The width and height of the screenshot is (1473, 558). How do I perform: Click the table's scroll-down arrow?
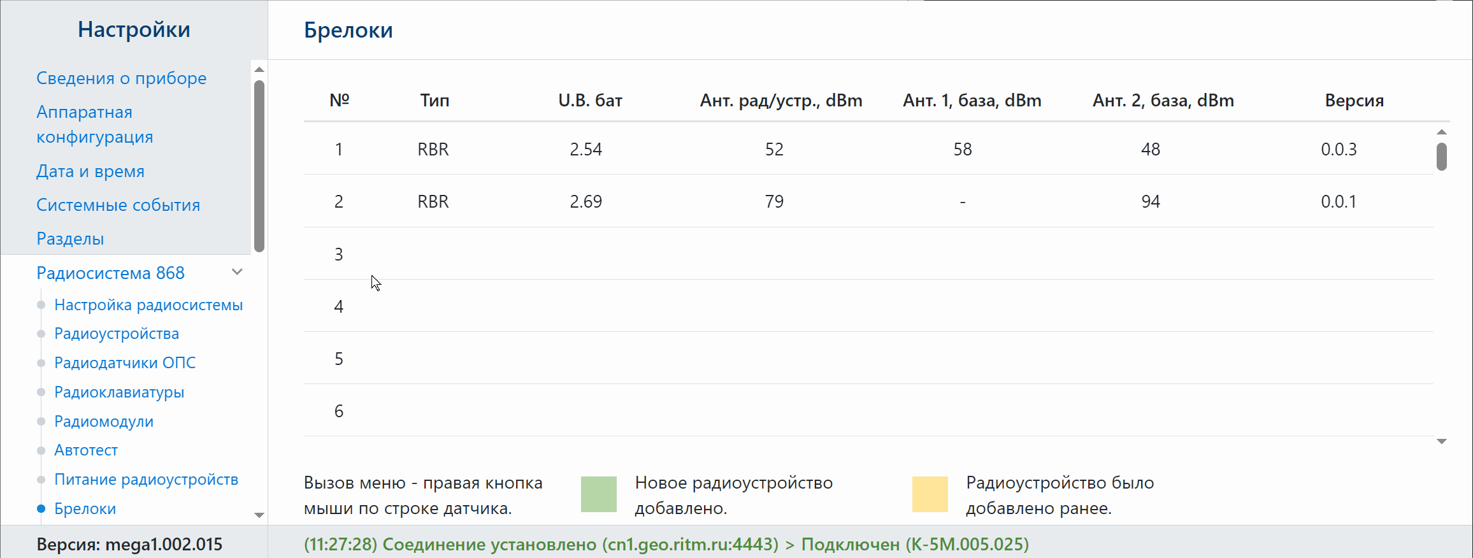point(1442,441)
